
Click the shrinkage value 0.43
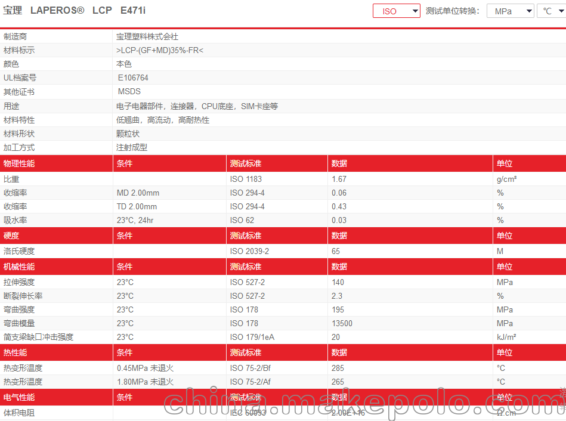click(x=339, y=206)
